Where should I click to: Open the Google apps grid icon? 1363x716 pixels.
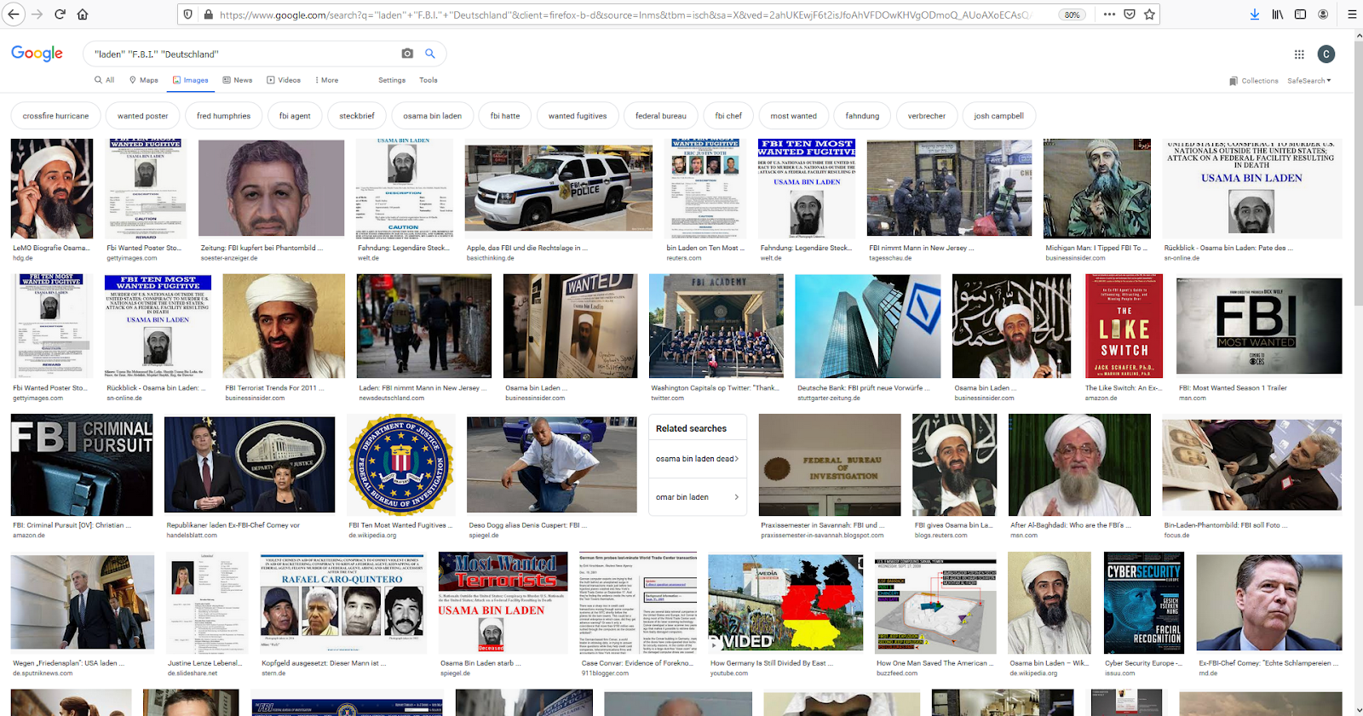pyautogui.click(x=1299, y=54)
